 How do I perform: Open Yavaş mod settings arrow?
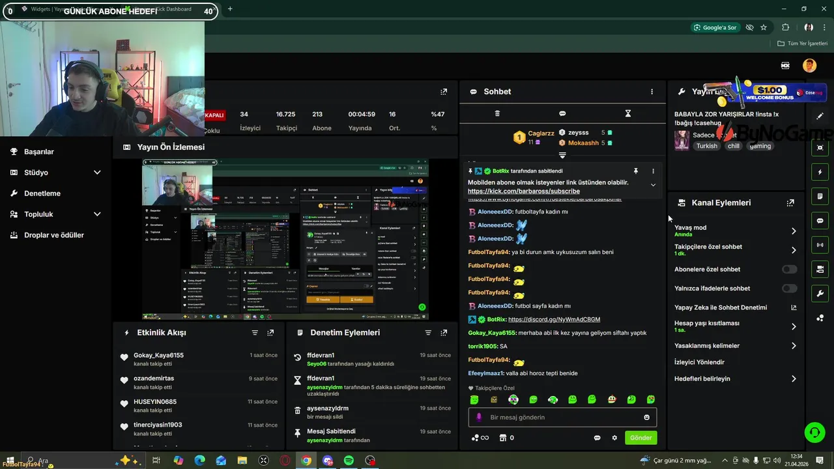(x=794, y=231)
